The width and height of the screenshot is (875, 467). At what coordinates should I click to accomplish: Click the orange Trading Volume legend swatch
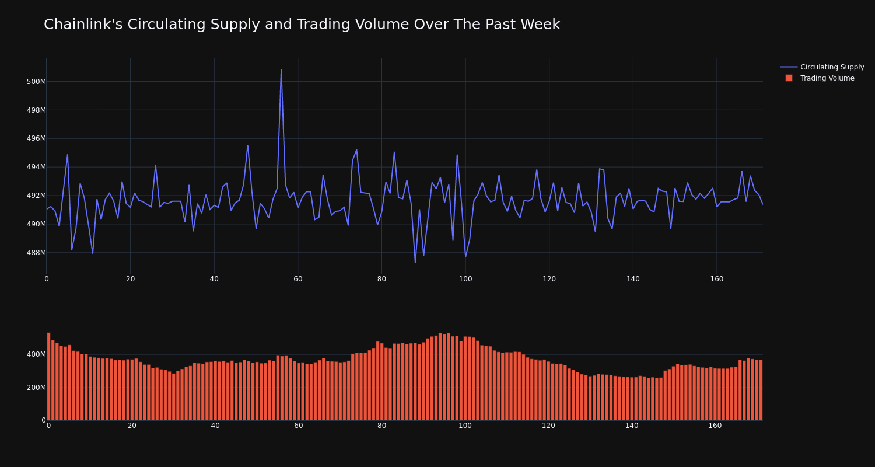pos(789,78)
